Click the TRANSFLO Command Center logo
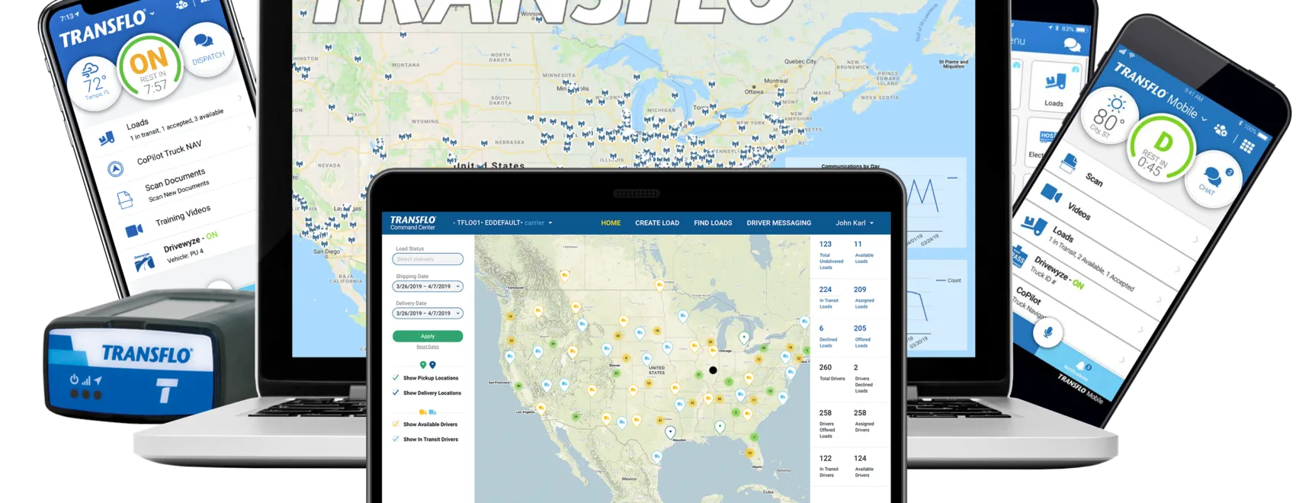 point(413,223)
